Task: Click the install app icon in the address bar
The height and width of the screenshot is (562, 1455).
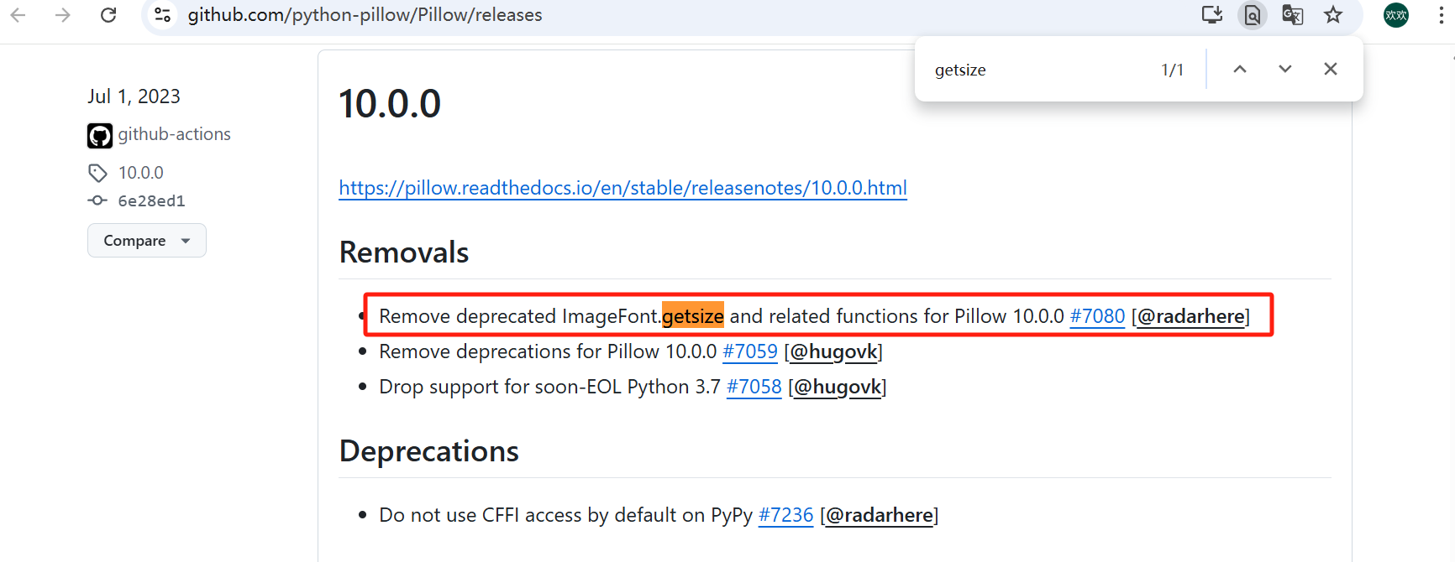Action: 1212,14
